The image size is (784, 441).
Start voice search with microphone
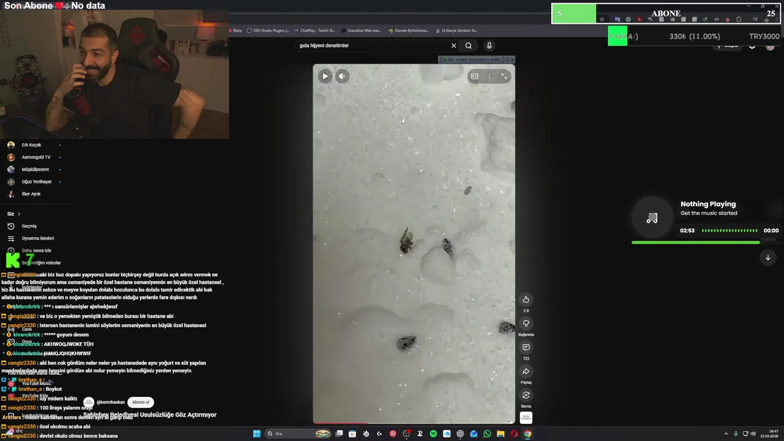pyautogui.click(x=489, y=45)
